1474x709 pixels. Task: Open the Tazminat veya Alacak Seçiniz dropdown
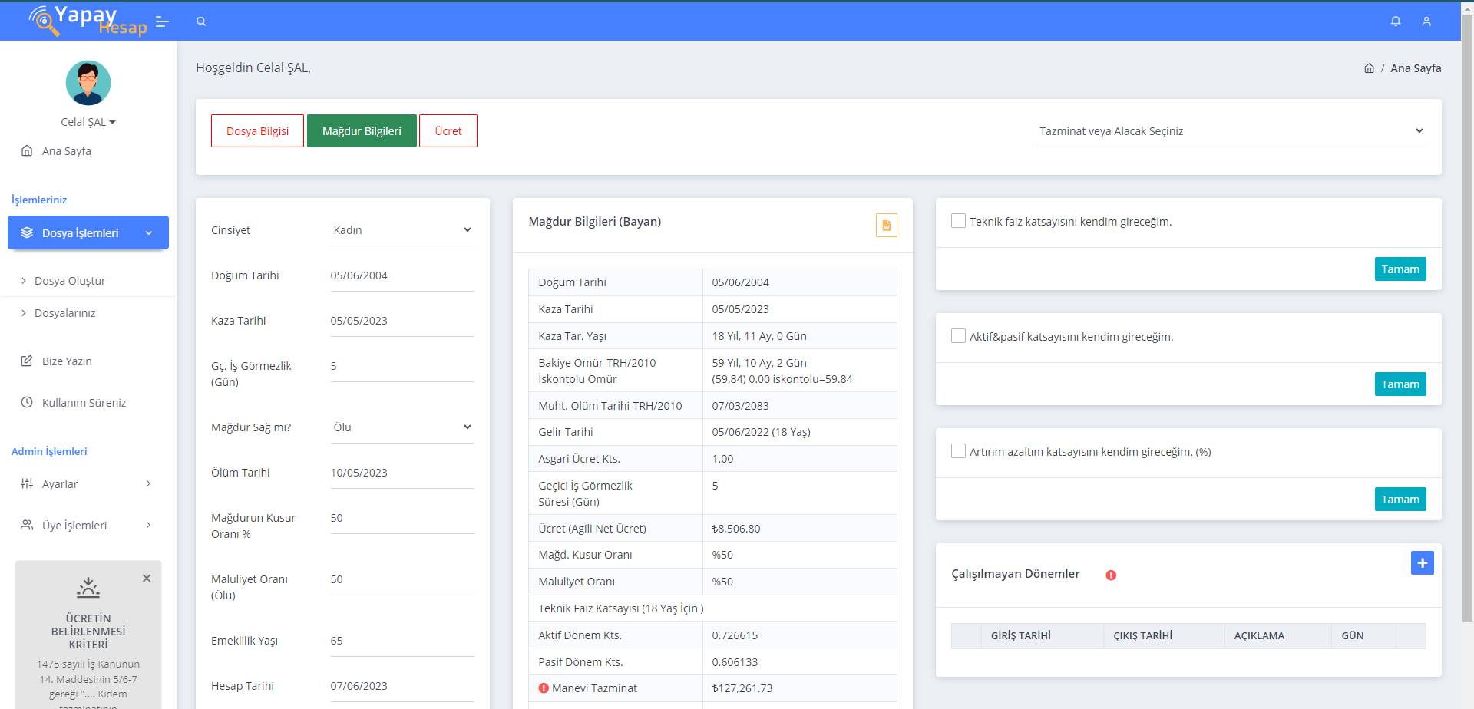point(1231,131)
